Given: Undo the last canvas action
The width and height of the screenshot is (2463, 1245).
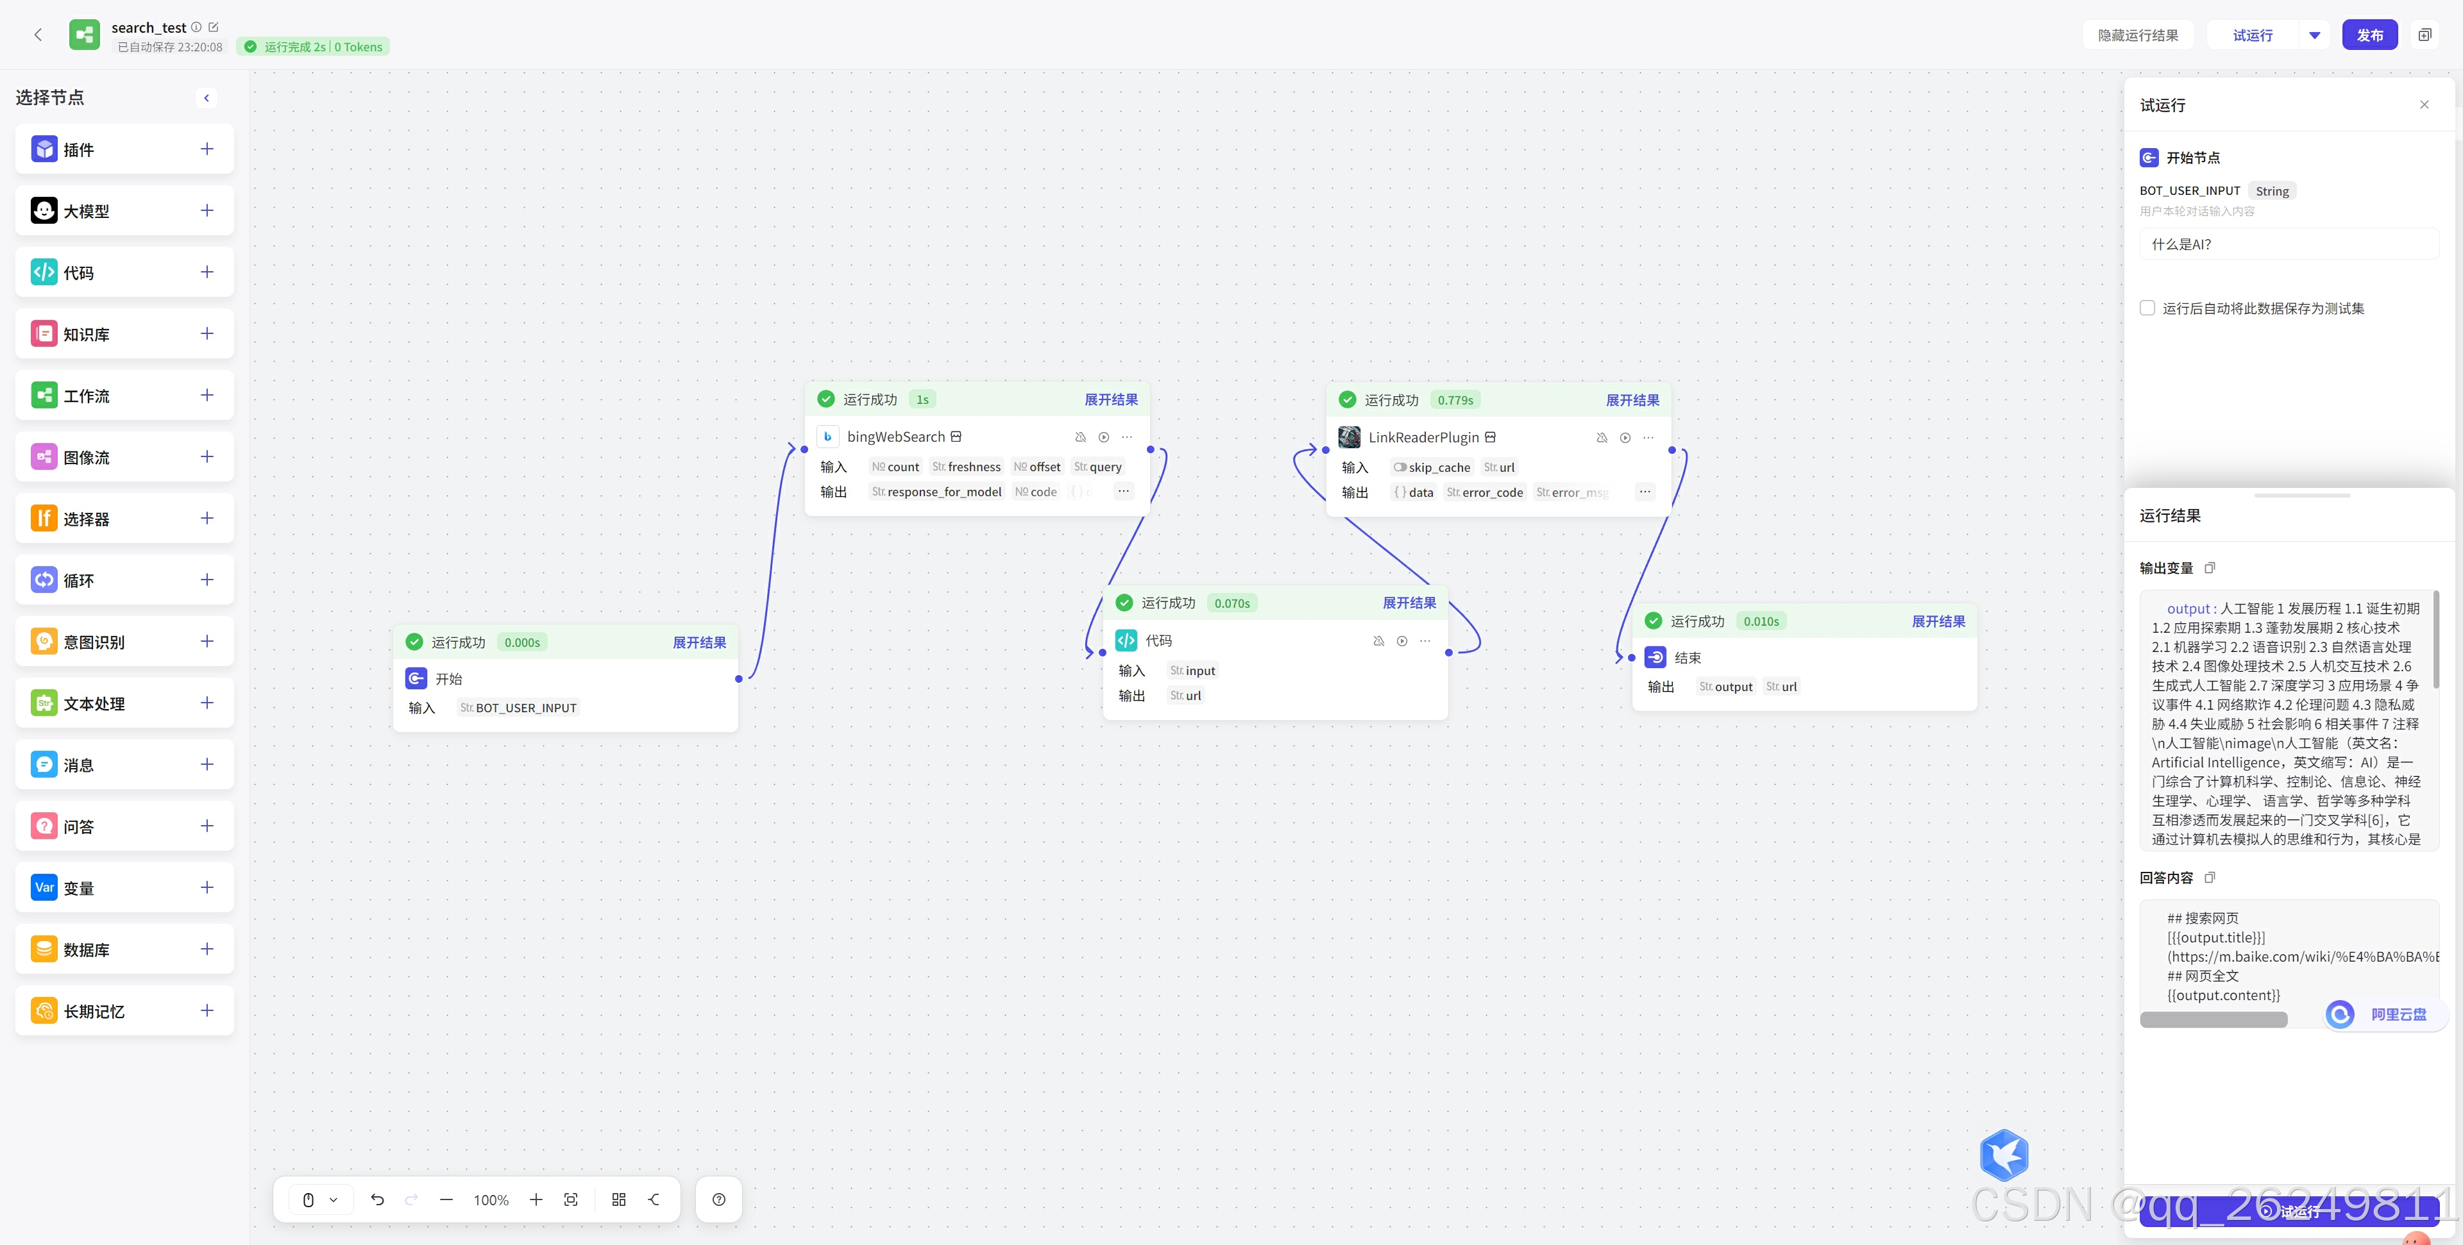Looking at the screenshot, I should pyautogui.click(x=378, y=1200).
